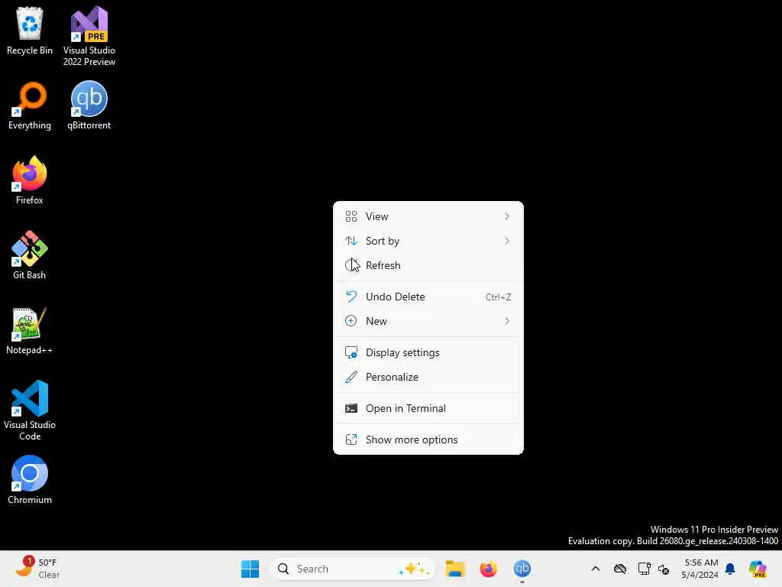Image resolution: width=782 pixels, height=587 pixels.
Task: Select the Notepad++ desktop shortcut
Action: point(30,330)
